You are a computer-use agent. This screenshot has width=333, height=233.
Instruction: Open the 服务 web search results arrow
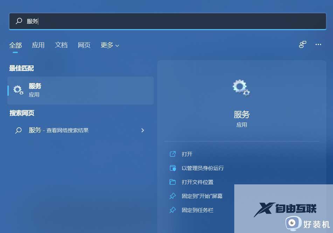(x=143, y=130)
